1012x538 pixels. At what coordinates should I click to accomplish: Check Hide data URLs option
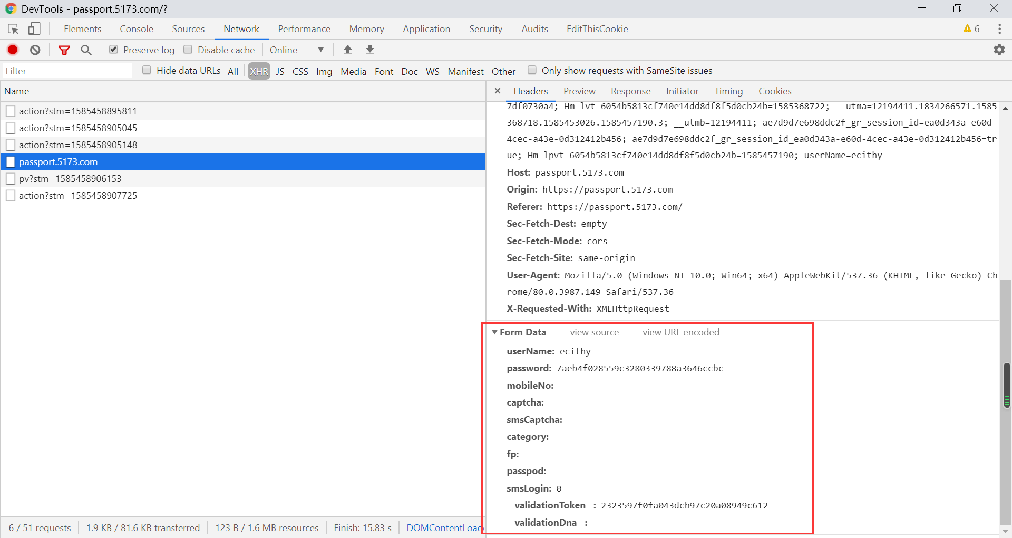[x=147, y=70]
